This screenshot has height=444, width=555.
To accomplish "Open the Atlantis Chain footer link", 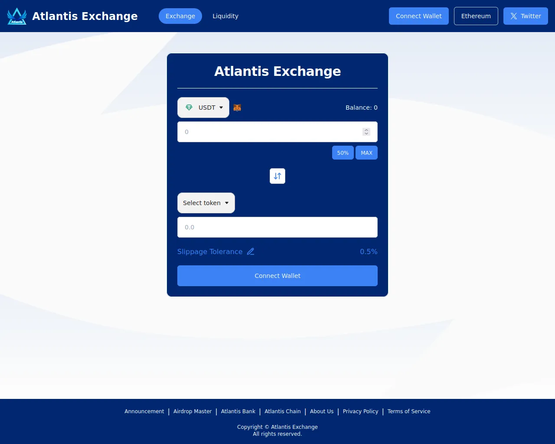I will pos(283,411).
